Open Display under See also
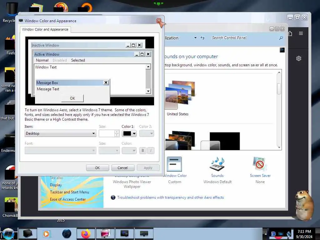The image size is (320, 240). click(x=56, y=185)
